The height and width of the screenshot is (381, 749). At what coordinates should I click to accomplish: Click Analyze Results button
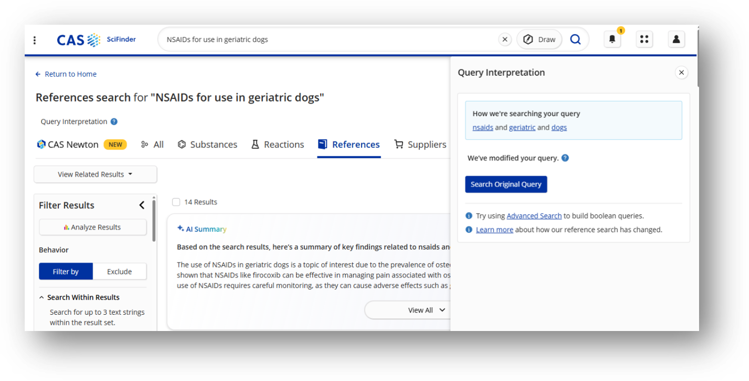tap(93, 227)
